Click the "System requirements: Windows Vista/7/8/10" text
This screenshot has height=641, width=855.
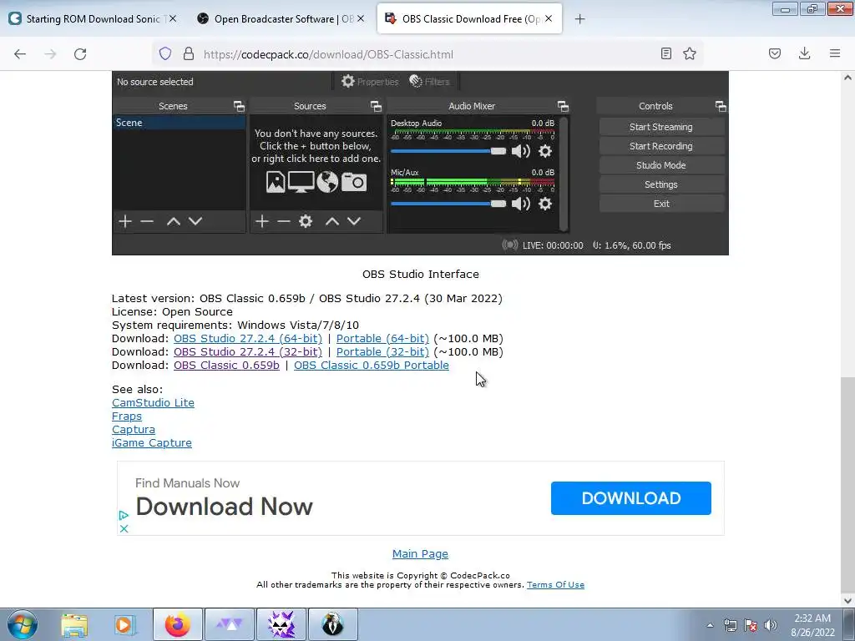click(x=235, y=326)
